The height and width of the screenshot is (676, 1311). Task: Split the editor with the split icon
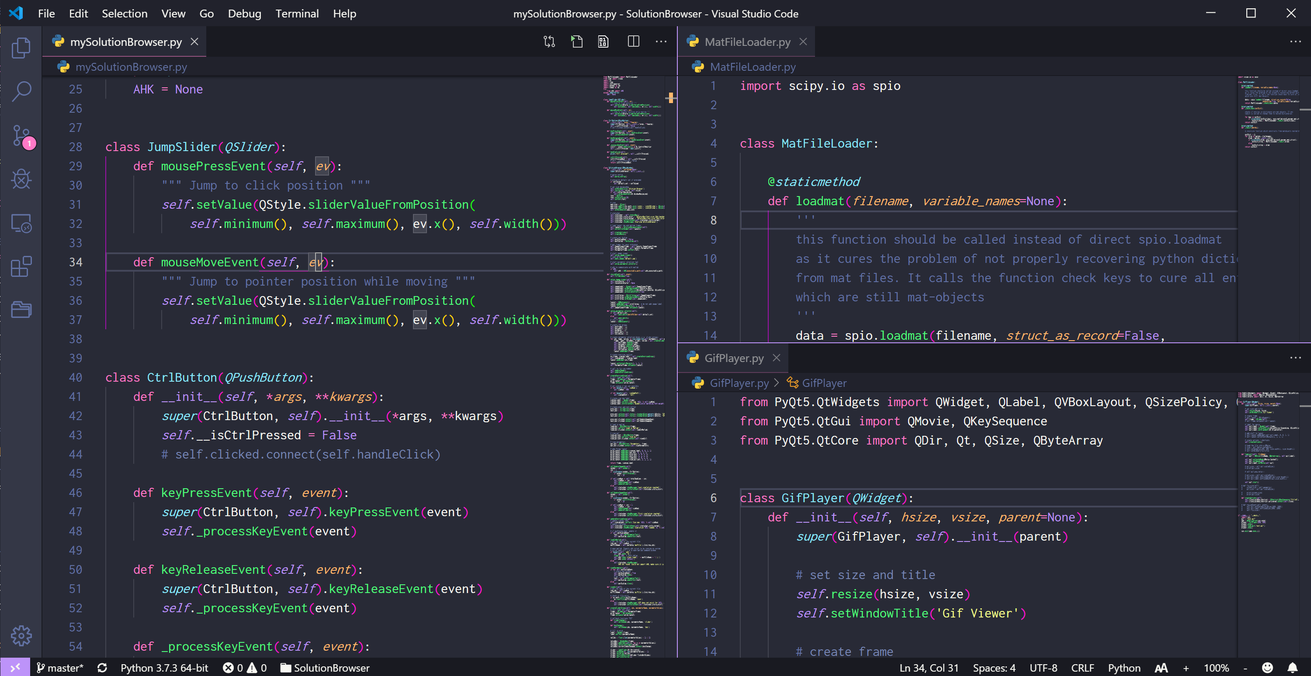click(x=633, y=42)
